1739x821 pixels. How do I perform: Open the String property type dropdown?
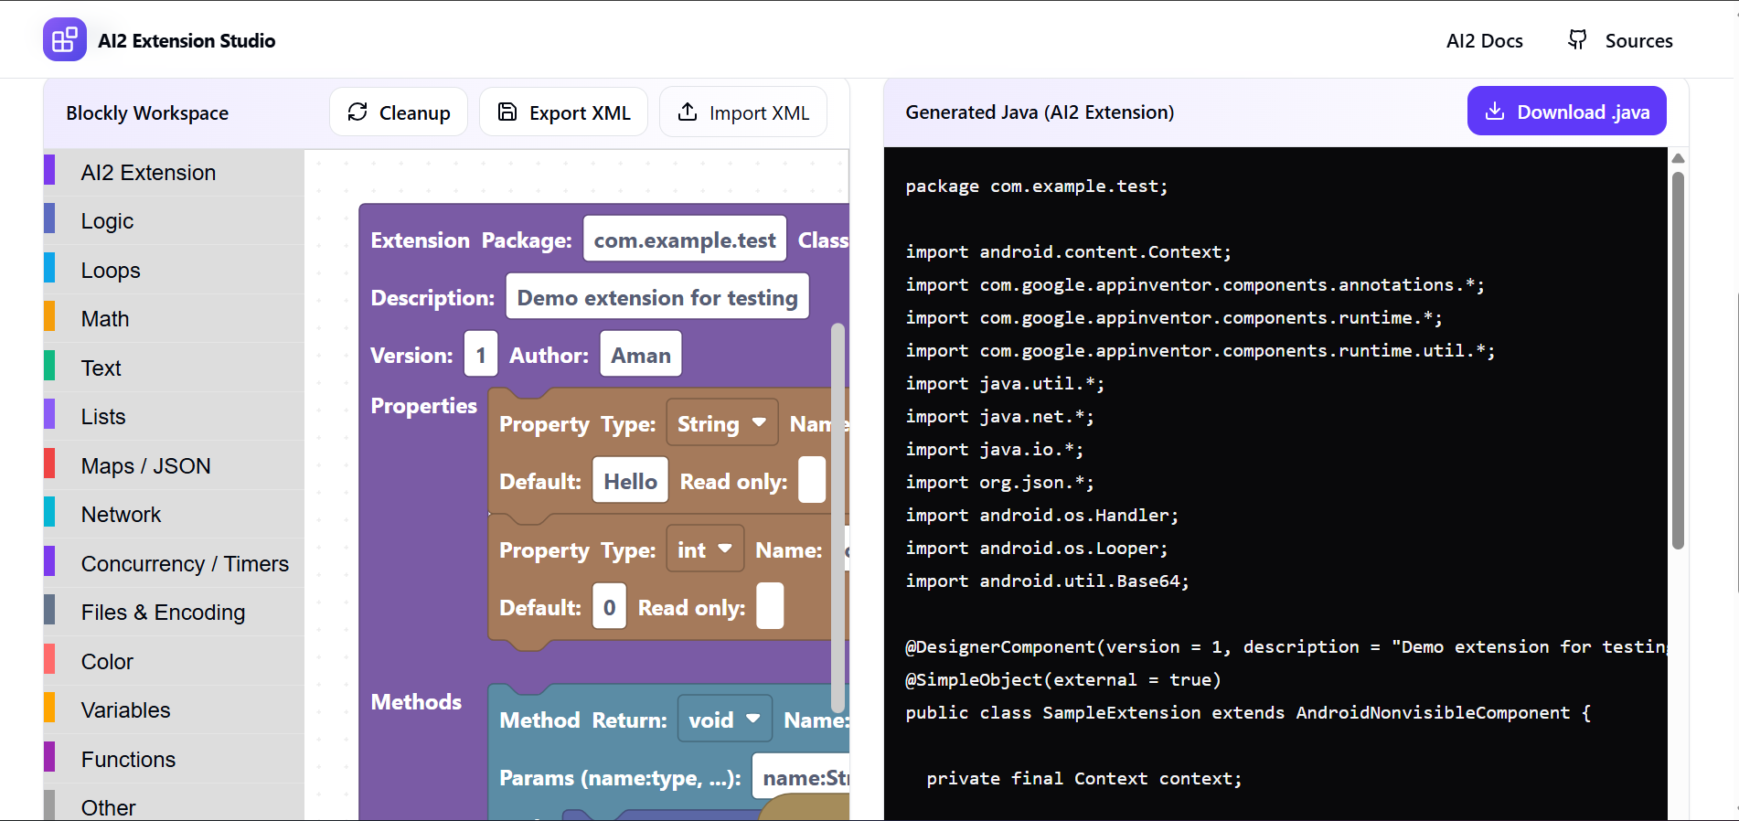coord(721,423)
